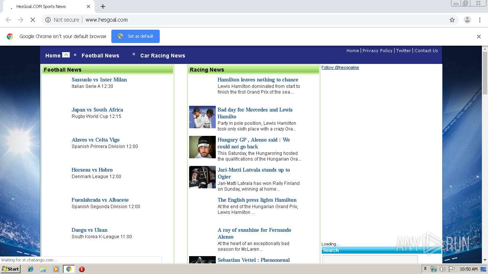
Task: Click the 10:50 AM system clock
Action: pos(469,269)
